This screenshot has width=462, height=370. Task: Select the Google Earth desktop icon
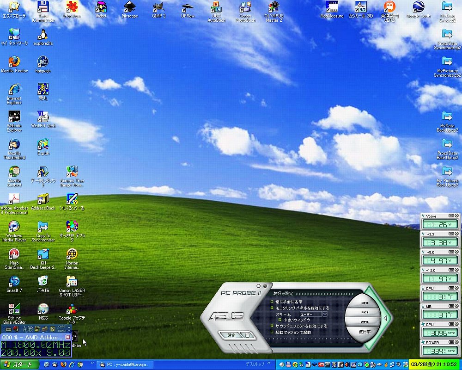click(419, 9)
